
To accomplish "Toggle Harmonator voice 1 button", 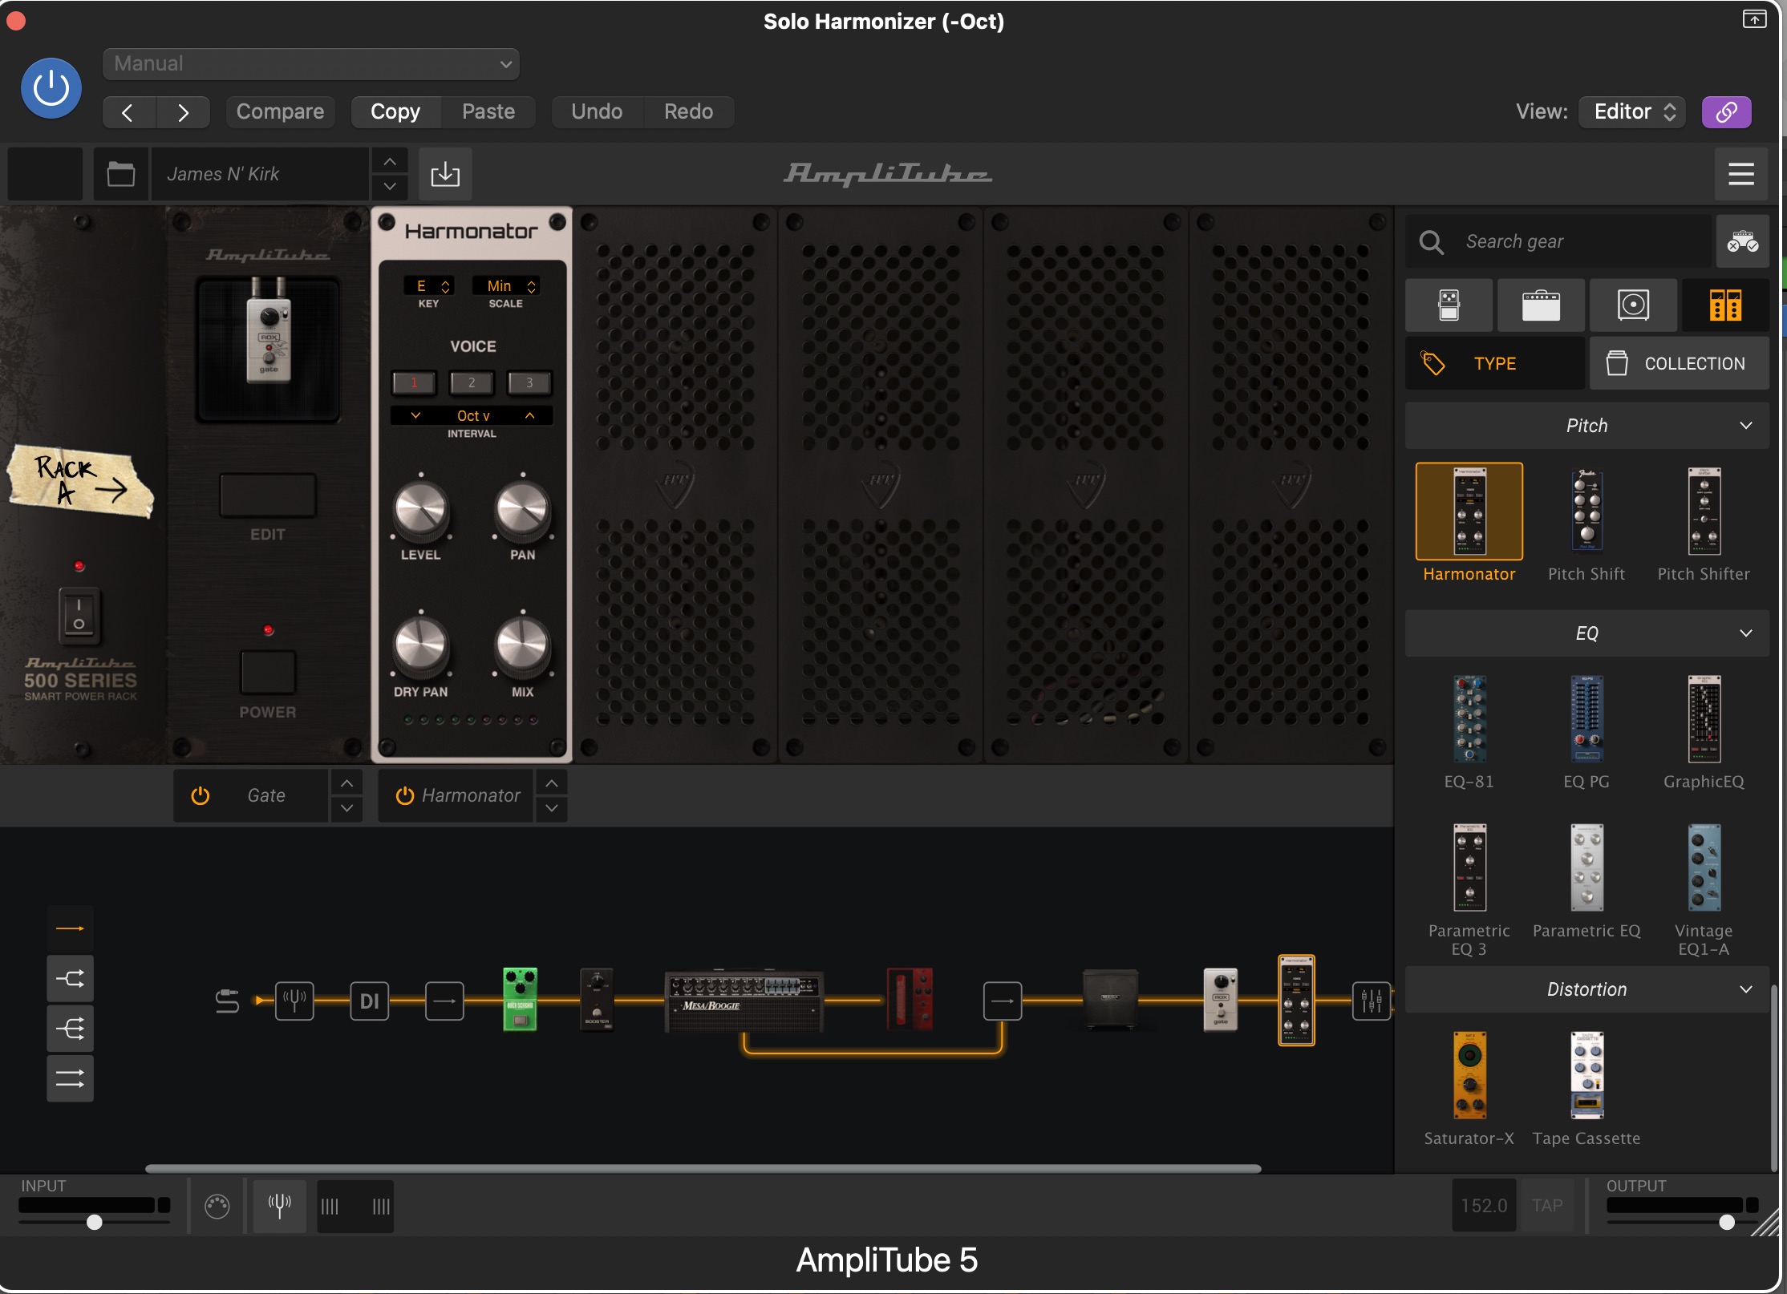I will 414,383.
